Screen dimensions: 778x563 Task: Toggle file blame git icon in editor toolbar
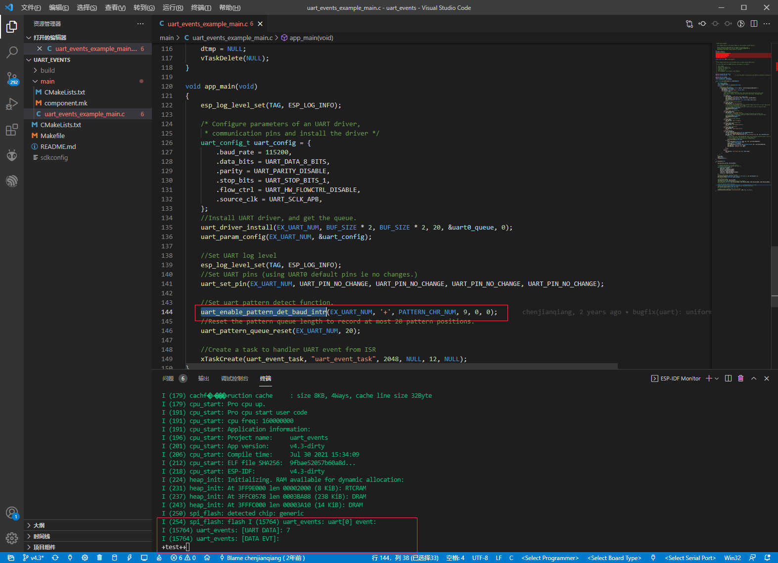[x=741, y=24]
